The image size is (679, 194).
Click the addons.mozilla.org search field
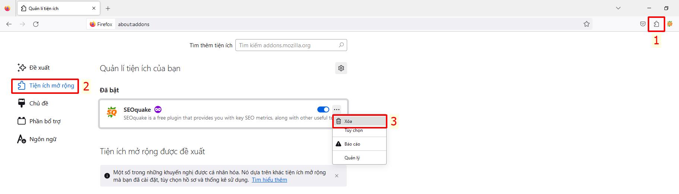(x=287, y=45)
